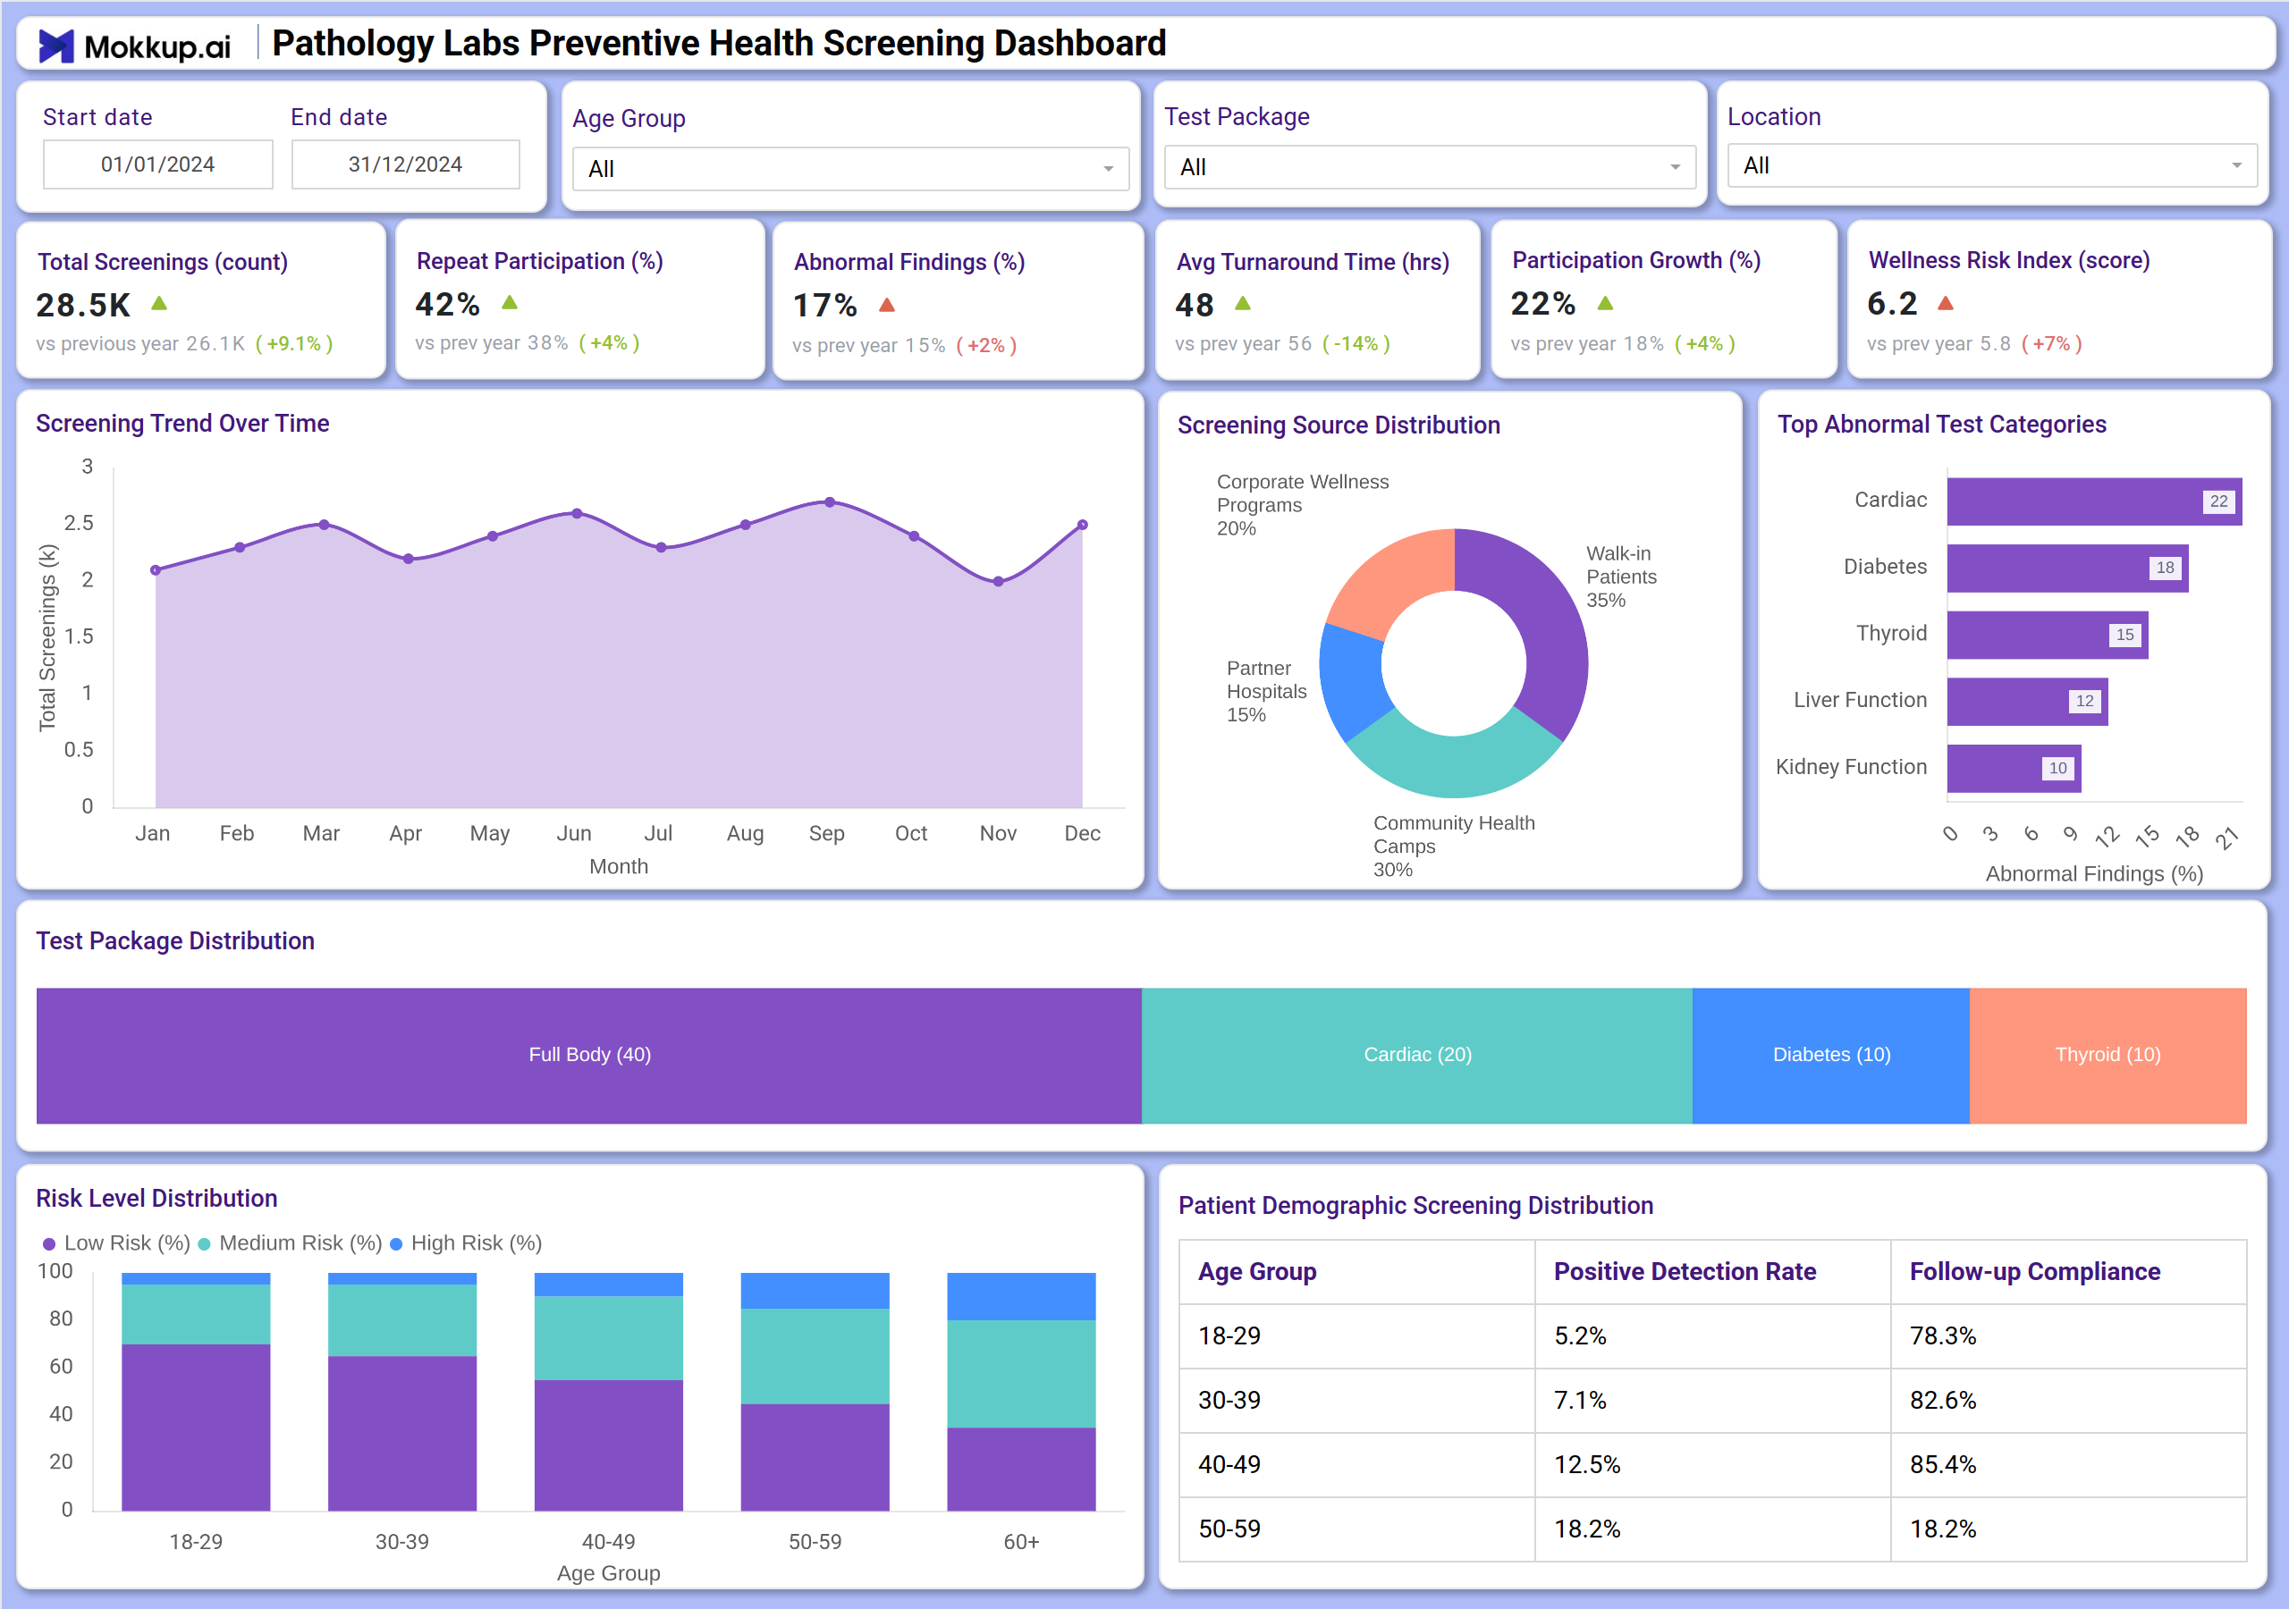
Task: Click the Jun data point on trend line
Action: [x=576, y=513]
